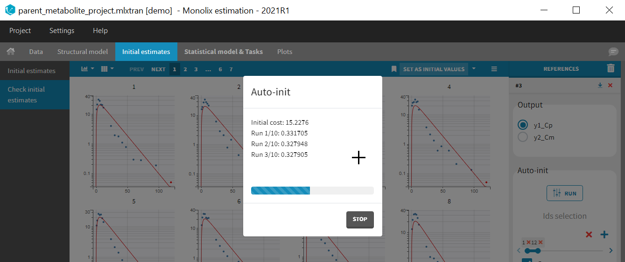625x262 pixels.
Task: Open the comments speech bubble icon
Action: [613, 52]
